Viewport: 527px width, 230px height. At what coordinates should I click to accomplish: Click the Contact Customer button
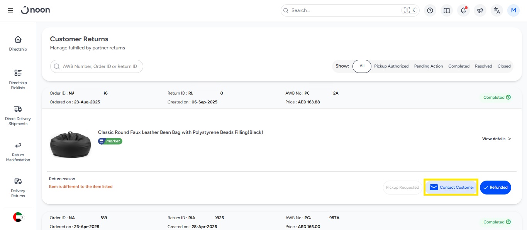451,188
